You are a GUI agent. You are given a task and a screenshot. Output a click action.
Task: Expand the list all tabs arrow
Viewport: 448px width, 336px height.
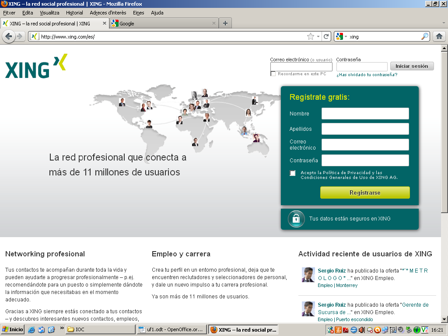(x=443, y=23)
